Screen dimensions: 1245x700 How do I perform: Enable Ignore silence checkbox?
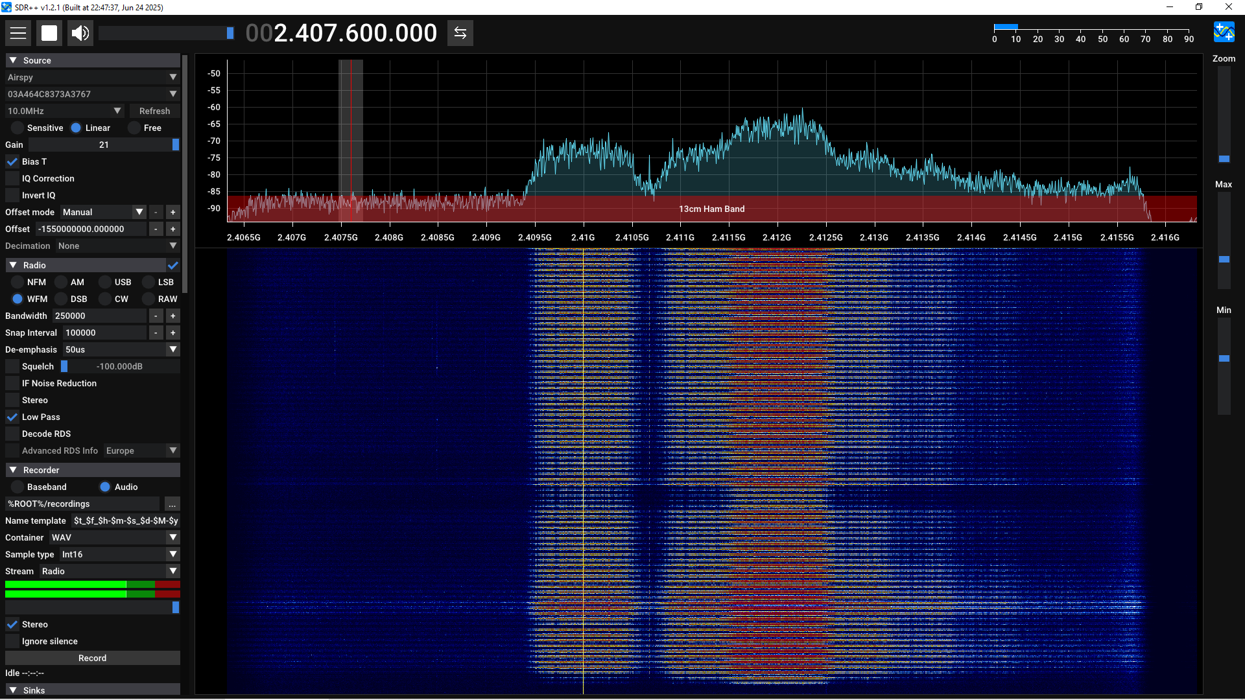point(12,641)
